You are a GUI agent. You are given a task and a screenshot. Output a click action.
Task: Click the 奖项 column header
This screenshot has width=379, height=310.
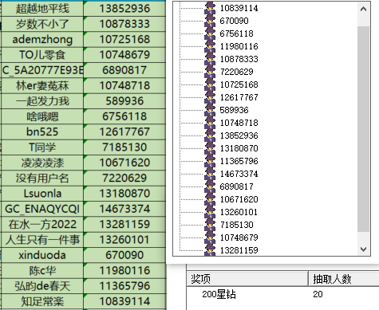[x=247, y=279]
